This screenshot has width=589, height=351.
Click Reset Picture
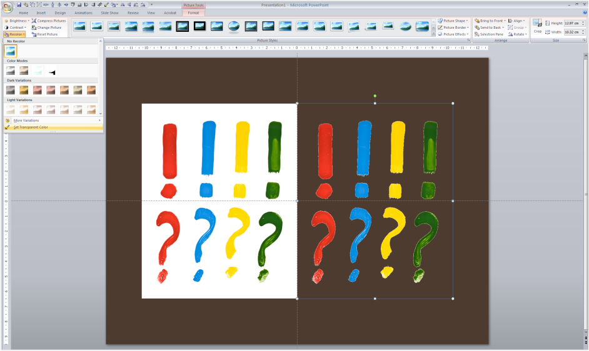coord(45,34)
